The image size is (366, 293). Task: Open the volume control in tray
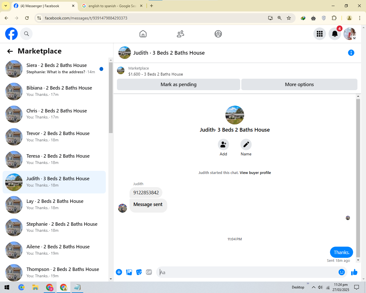(x=320, y=287)
